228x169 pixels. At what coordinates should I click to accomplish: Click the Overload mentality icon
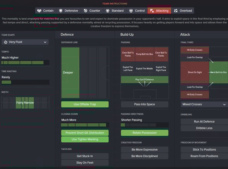(x=176, y=11)
